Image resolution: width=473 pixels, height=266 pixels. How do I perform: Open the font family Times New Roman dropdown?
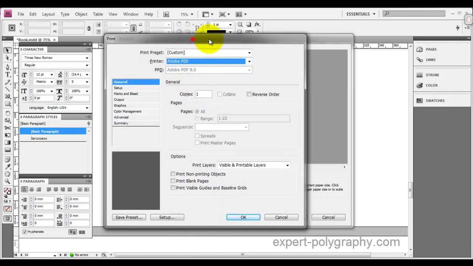tap(55, 58)
